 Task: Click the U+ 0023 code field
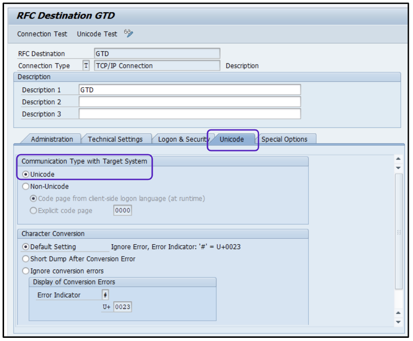point(122,307)
